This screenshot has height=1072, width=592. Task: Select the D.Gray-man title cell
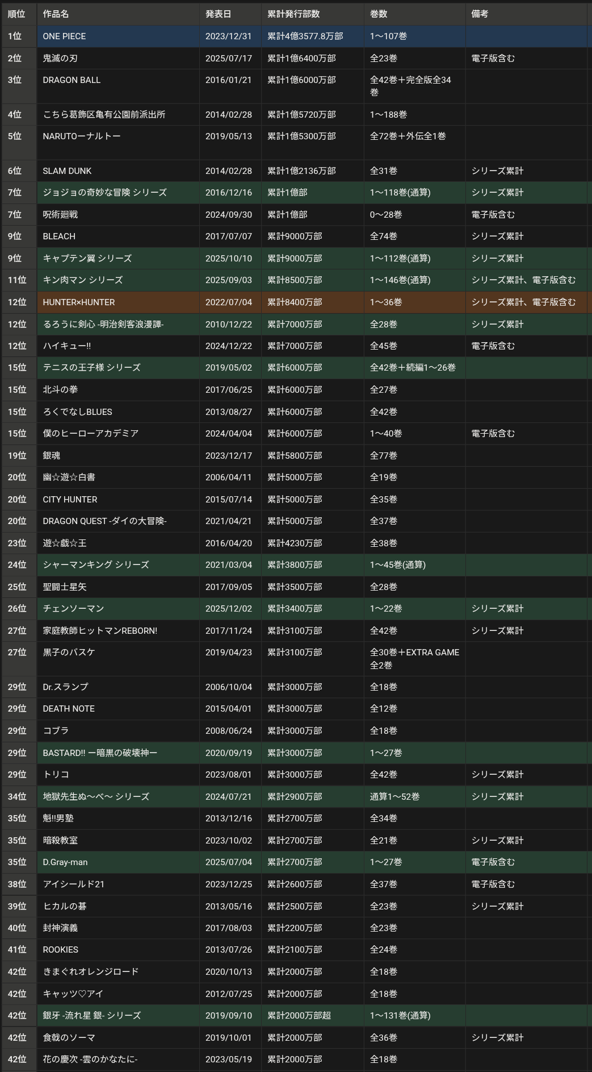click(118, 862)
